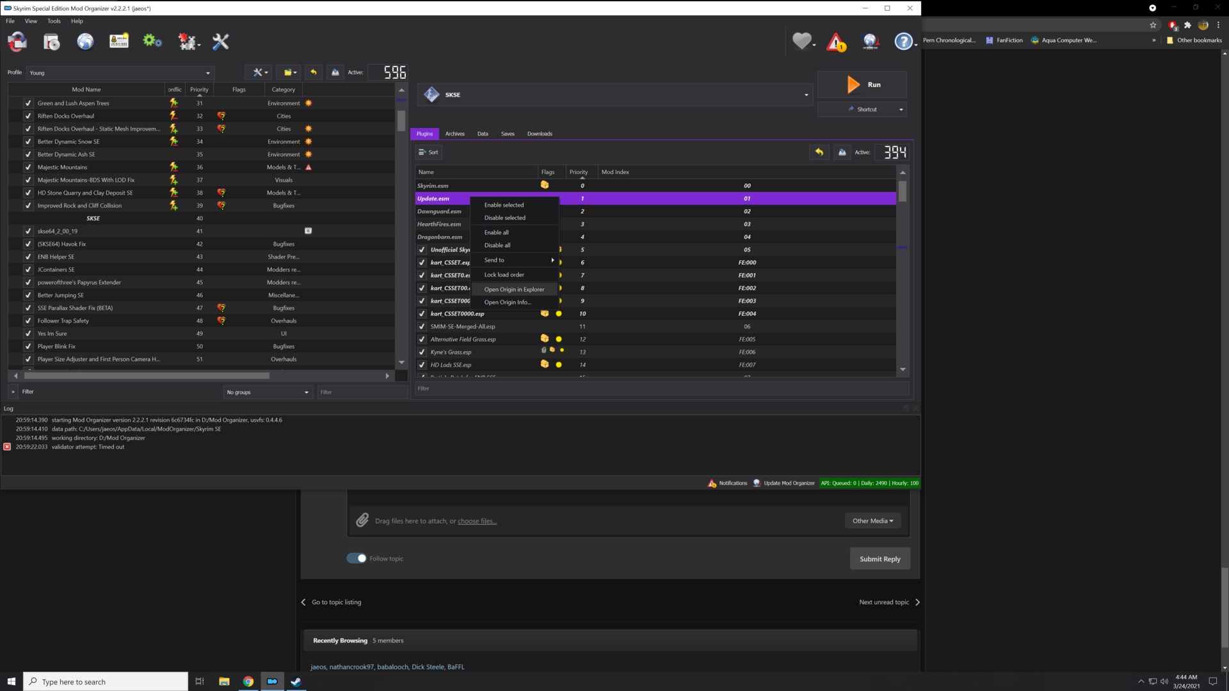Toggle the Follow topic switch
The height and width of the screenshot is (691, 1229).
(x=357, y=559)
